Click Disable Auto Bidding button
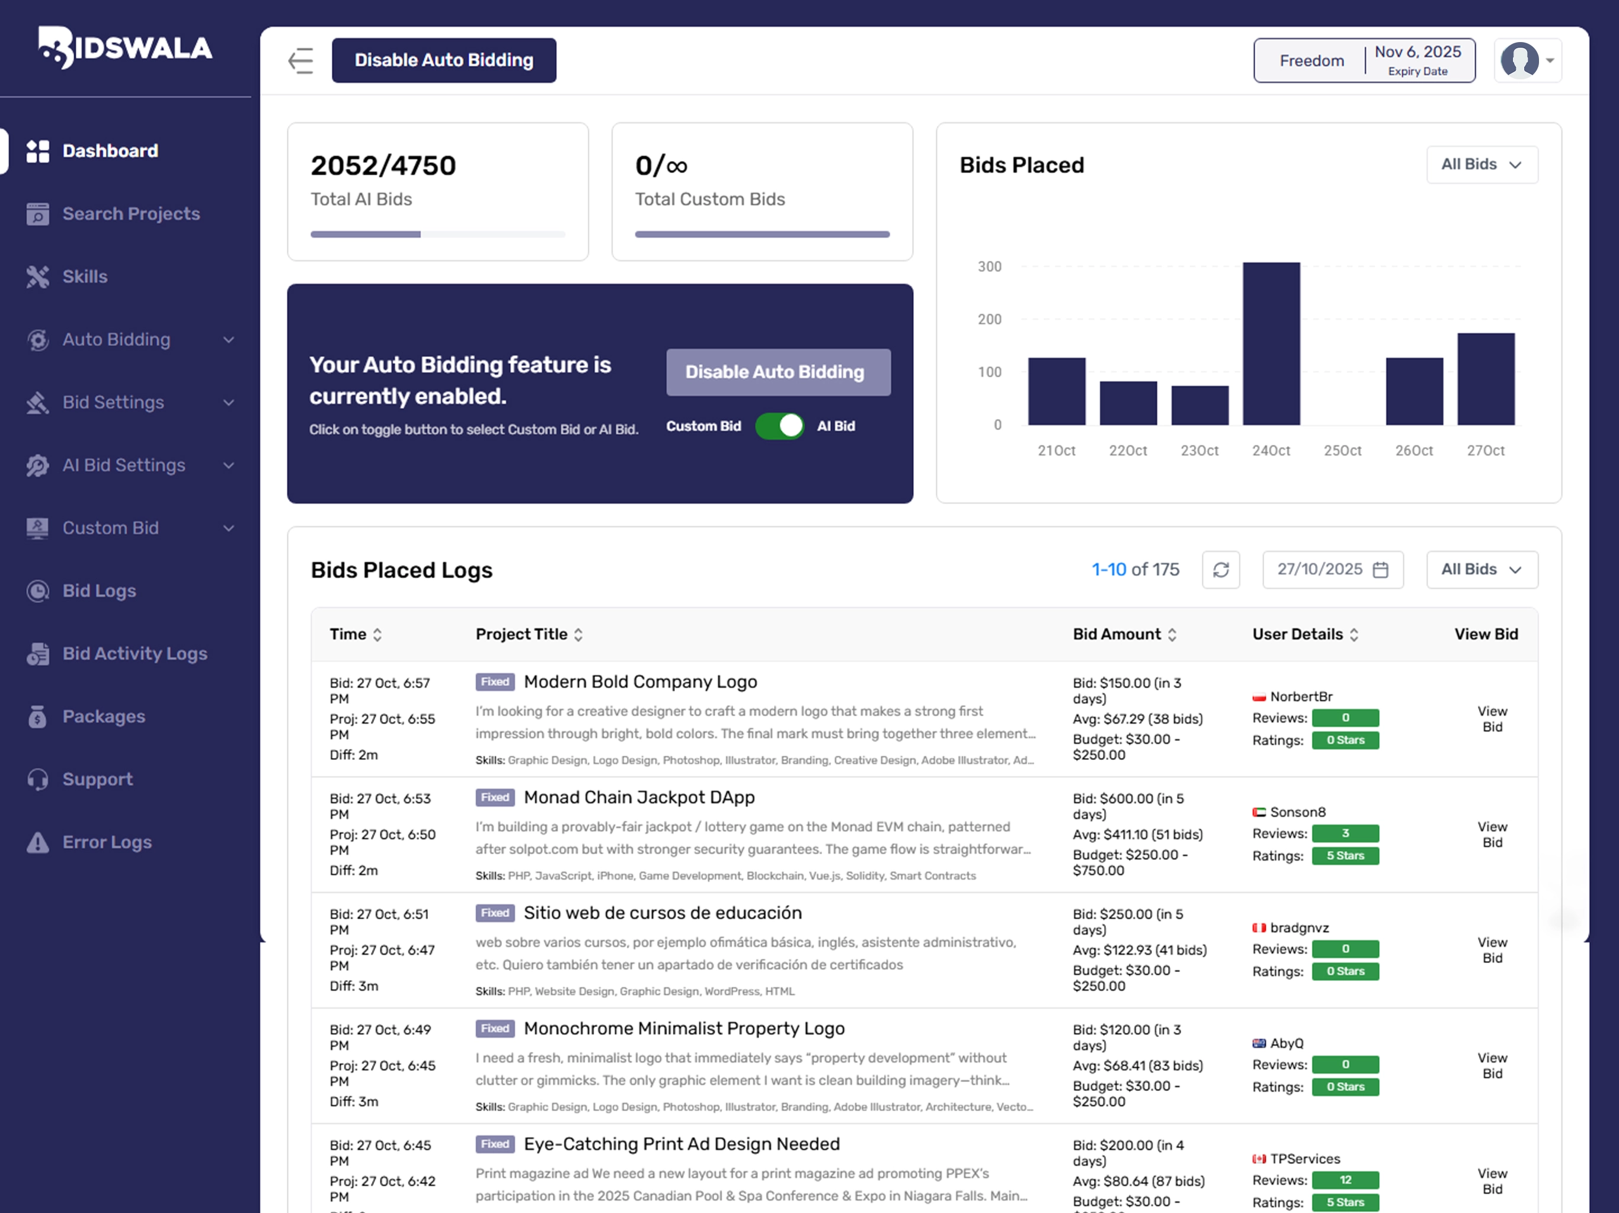1619x1213 pixels. tap(443, 60)
